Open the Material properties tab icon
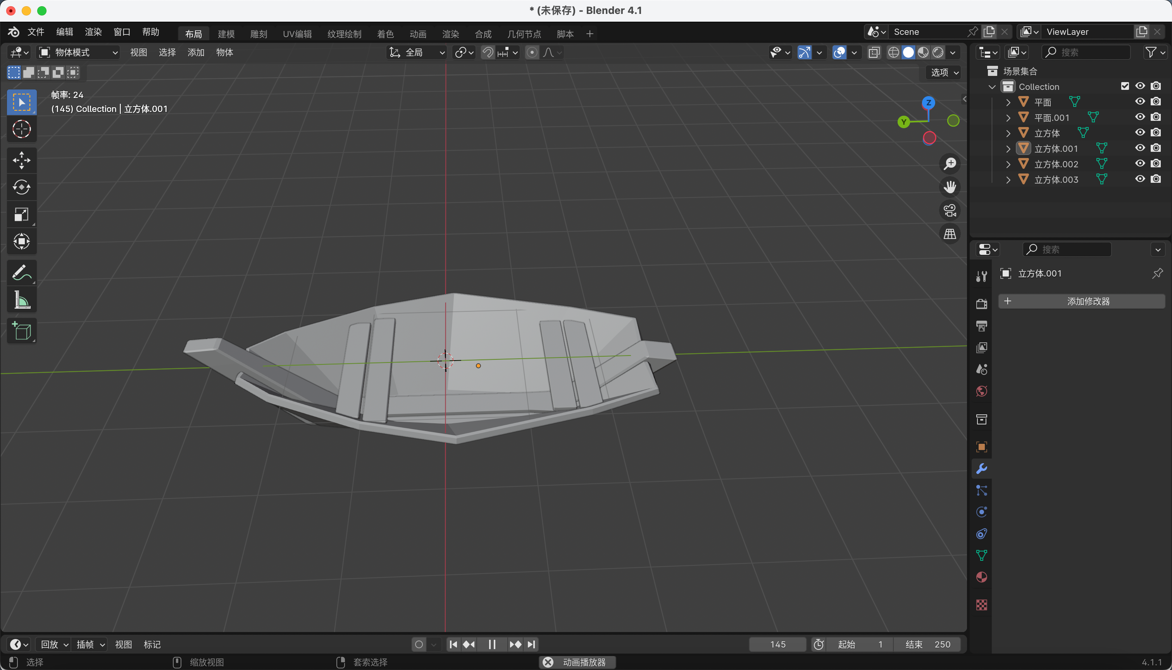The width and height of the screenshot is (1172, 670). pyautogui.click(x=981, y=577)
